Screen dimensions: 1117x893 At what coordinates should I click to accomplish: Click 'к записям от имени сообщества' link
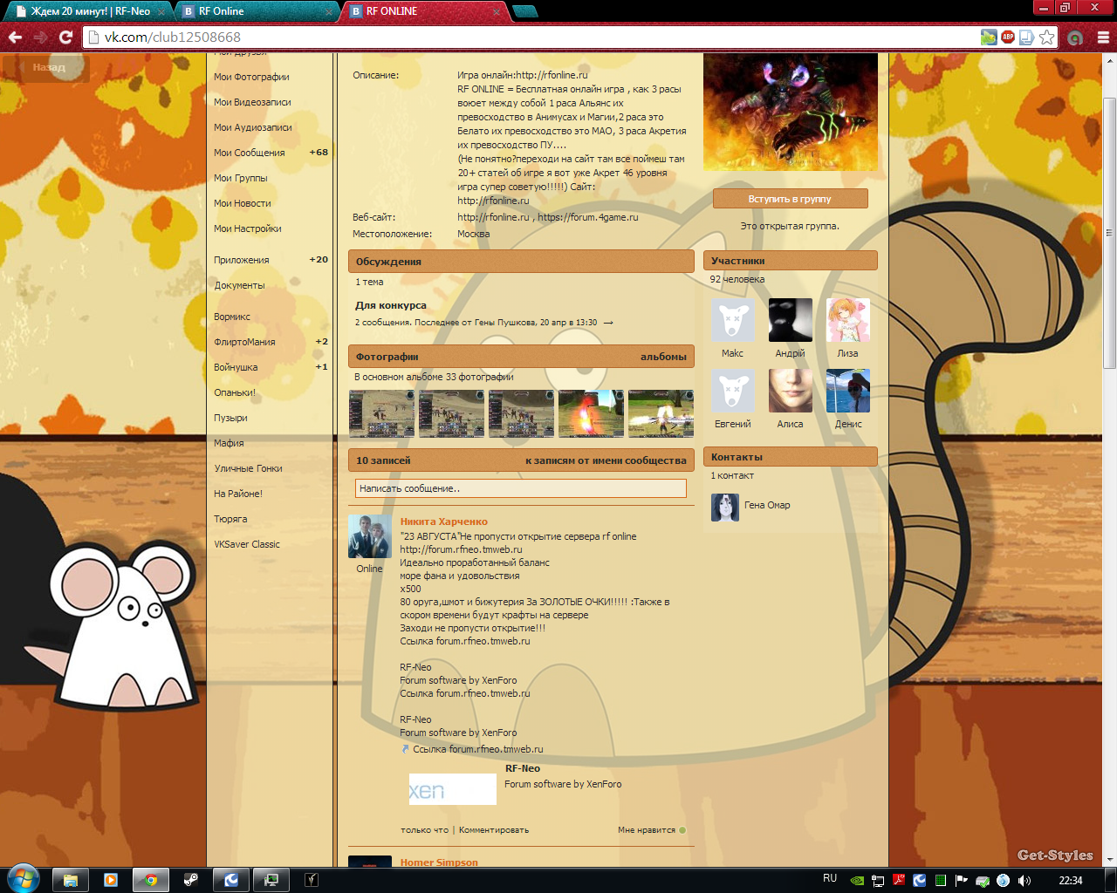point(606,460)
